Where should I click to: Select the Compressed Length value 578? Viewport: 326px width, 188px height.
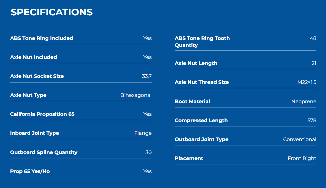pyautogui.click(x=312, y=120)
